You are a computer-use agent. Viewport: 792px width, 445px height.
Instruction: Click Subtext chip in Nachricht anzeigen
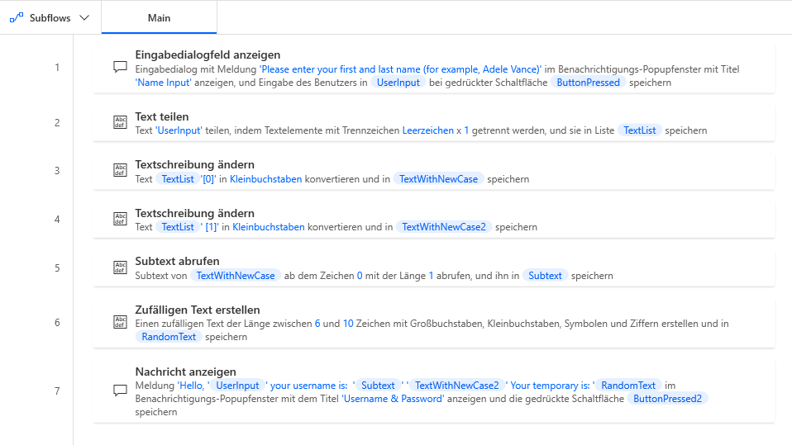pyautogui.click(x=378, y=385)
